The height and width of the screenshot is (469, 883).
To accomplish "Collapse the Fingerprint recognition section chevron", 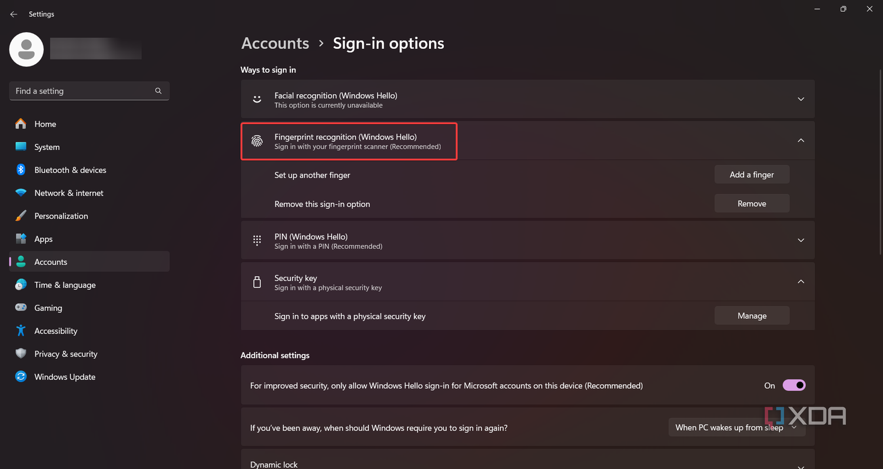I will click(x=801, y=140).
